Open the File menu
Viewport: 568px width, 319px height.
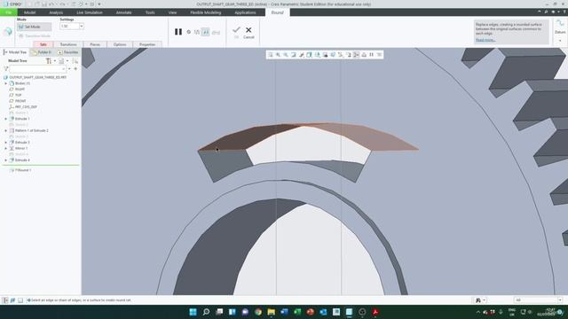(9, 12)
